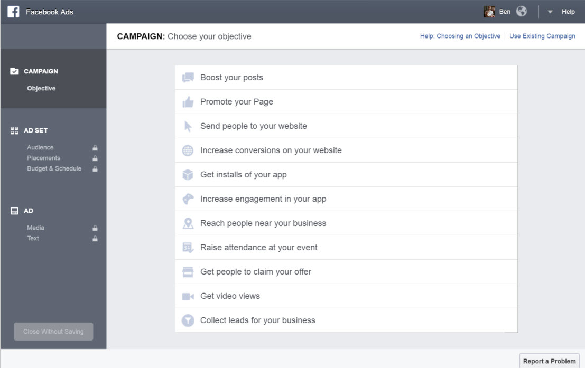Image resolution: width=585 pixels, height=368 pixels.
Task: Click the Ad section icon
Action: (14, 211)
